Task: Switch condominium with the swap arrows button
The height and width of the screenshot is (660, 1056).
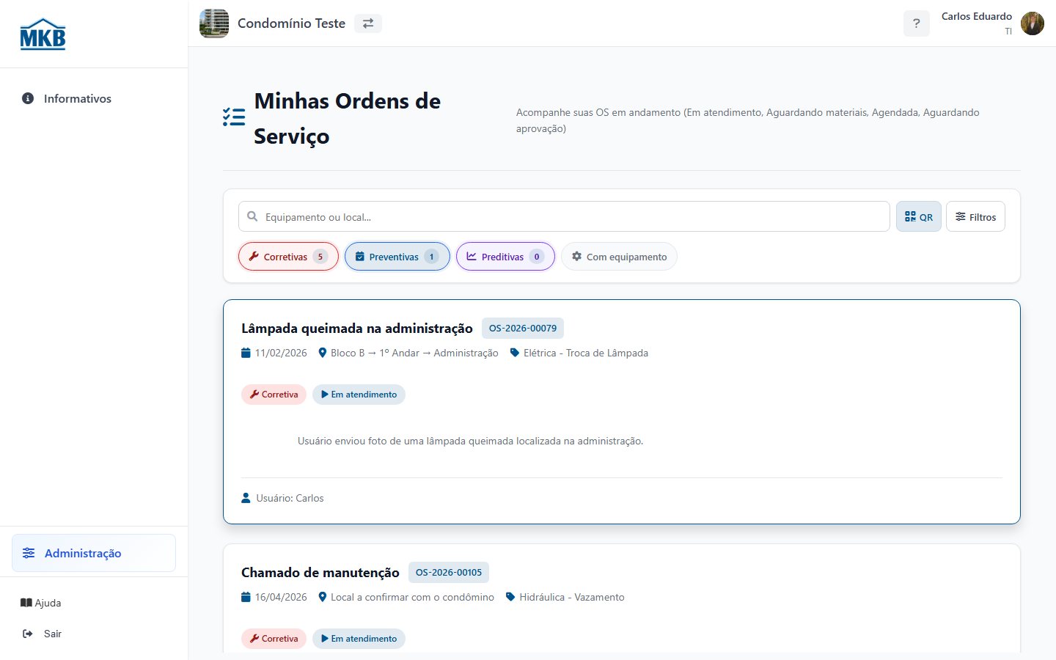Action: 368,23
